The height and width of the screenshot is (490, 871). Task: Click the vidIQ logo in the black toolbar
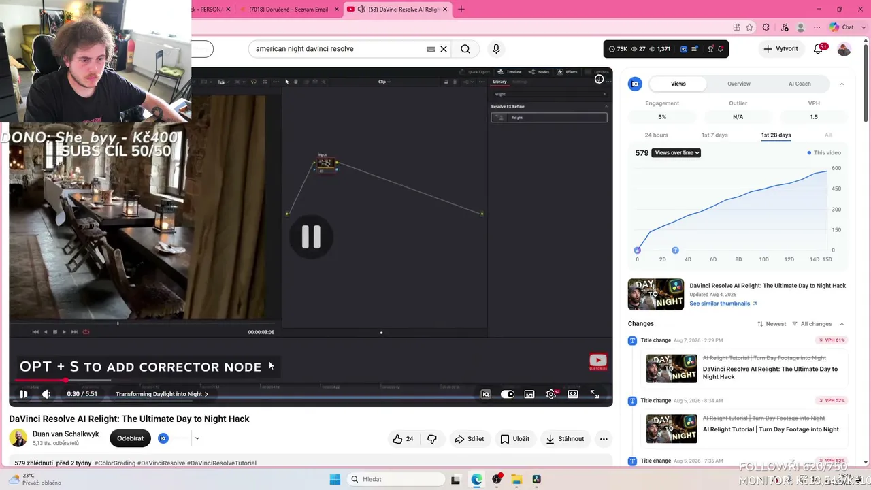[684, 49]
